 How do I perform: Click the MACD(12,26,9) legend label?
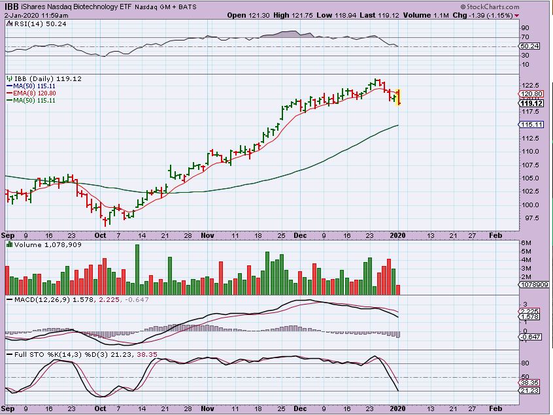[x=42, y=299]
